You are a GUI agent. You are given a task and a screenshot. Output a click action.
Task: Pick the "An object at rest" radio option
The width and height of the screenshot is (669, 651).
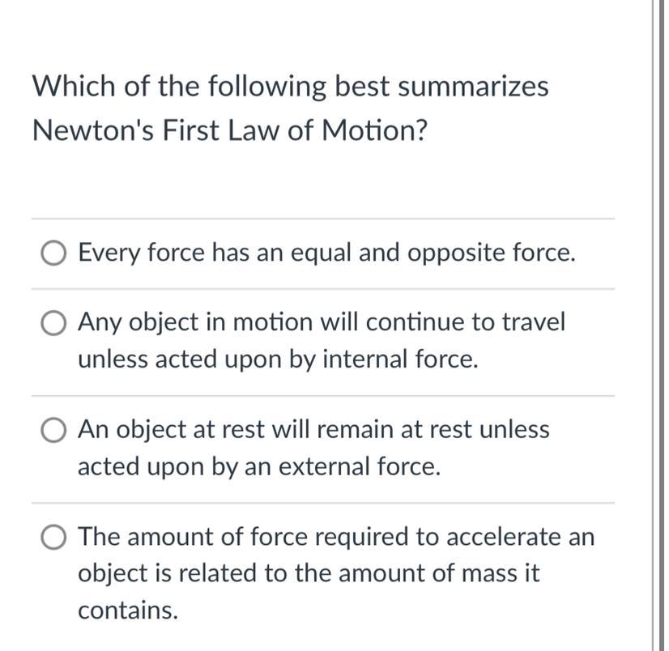pyautogui.click(x=53, y=430)
